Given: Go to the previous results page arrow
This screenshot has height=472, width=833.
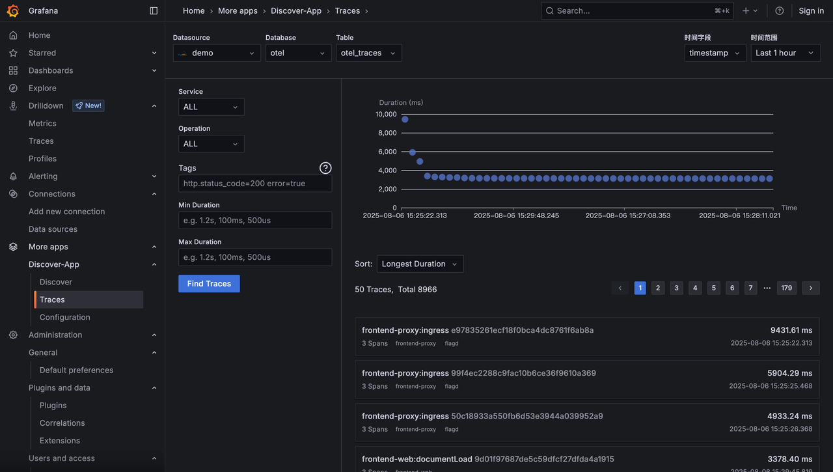Looking at the screenshot, I should click(620, 288).
